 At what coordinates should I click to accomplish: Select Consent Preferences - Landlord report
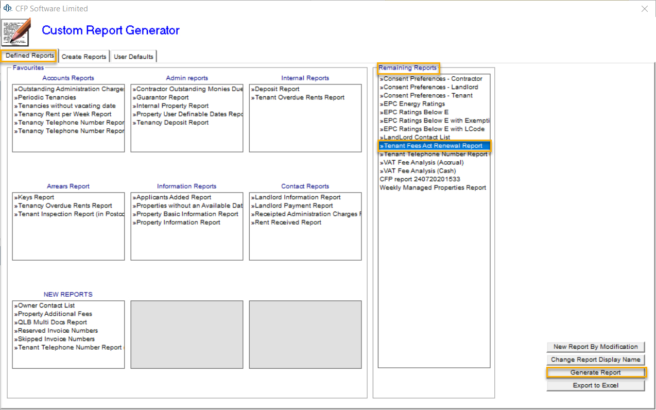pos(429,87)
